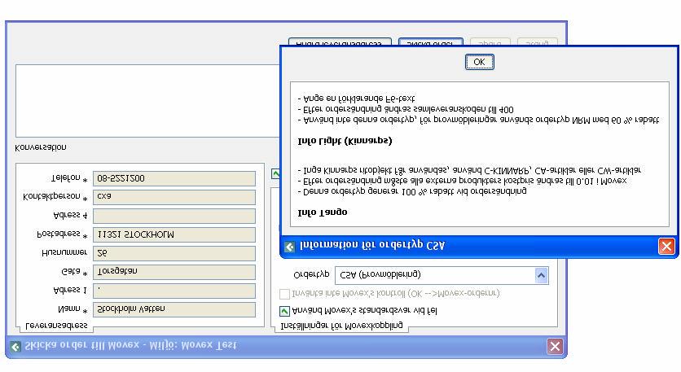
Task: Click the 'Namn *' label
Action: (72, 309)
